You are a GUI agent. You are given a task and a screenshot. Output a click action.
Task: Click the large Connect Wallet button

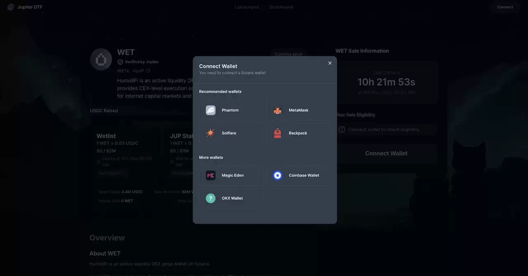point(386,153)
